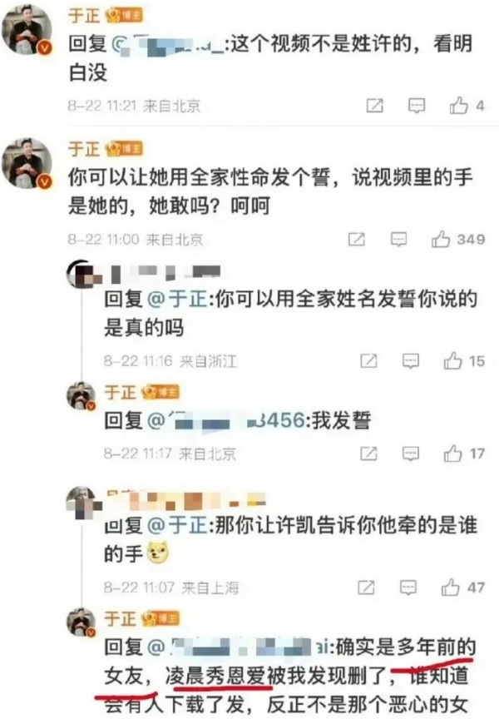Repost the 8-22 11:16 Zhejiang reply
This screenshot has width=499, height=719.
click(369, 361)
